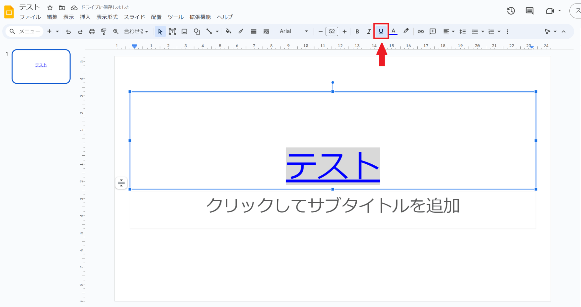Click the メニュー search button
The image size is (581, 307).
click(x=24, y=31)
